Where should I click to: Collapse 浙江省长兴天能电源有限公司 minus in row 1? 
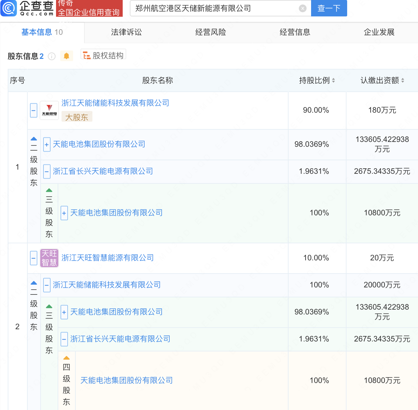click(47, 172)
